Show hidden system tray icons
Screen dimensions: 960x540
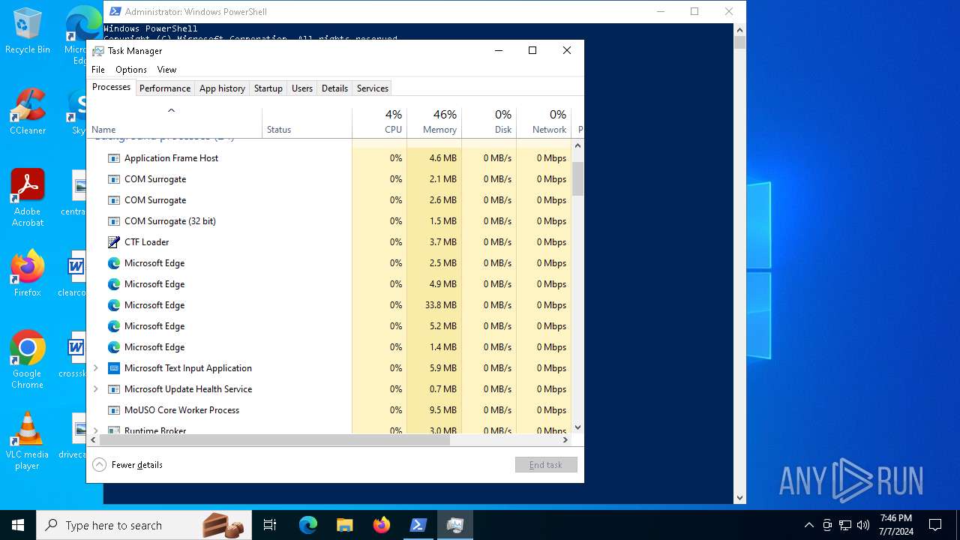[808, 525]
